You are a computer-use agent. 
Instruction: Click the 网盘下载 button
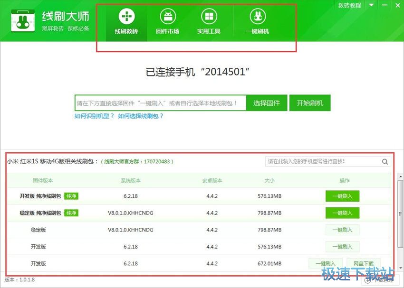click(364, 264)
